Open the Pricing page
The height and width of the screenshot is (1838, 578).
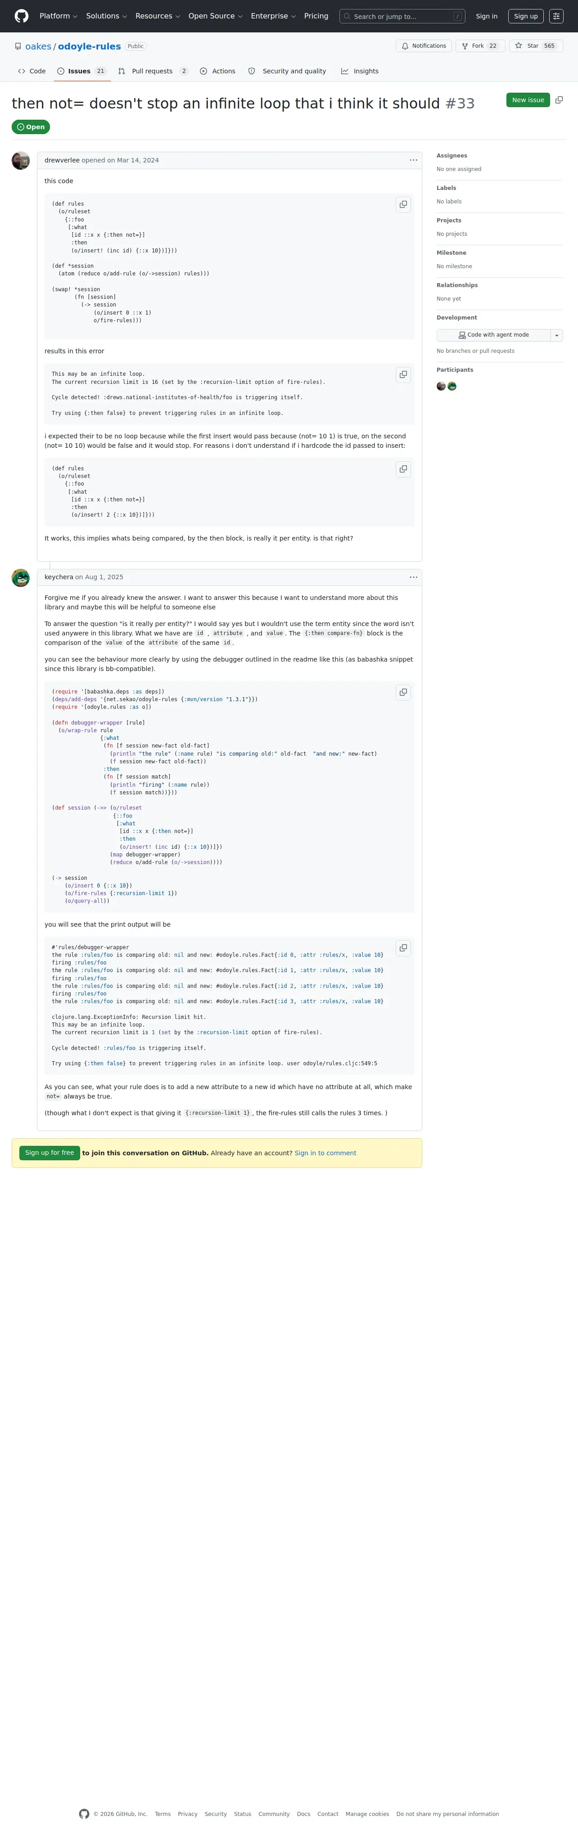[316, 16]
